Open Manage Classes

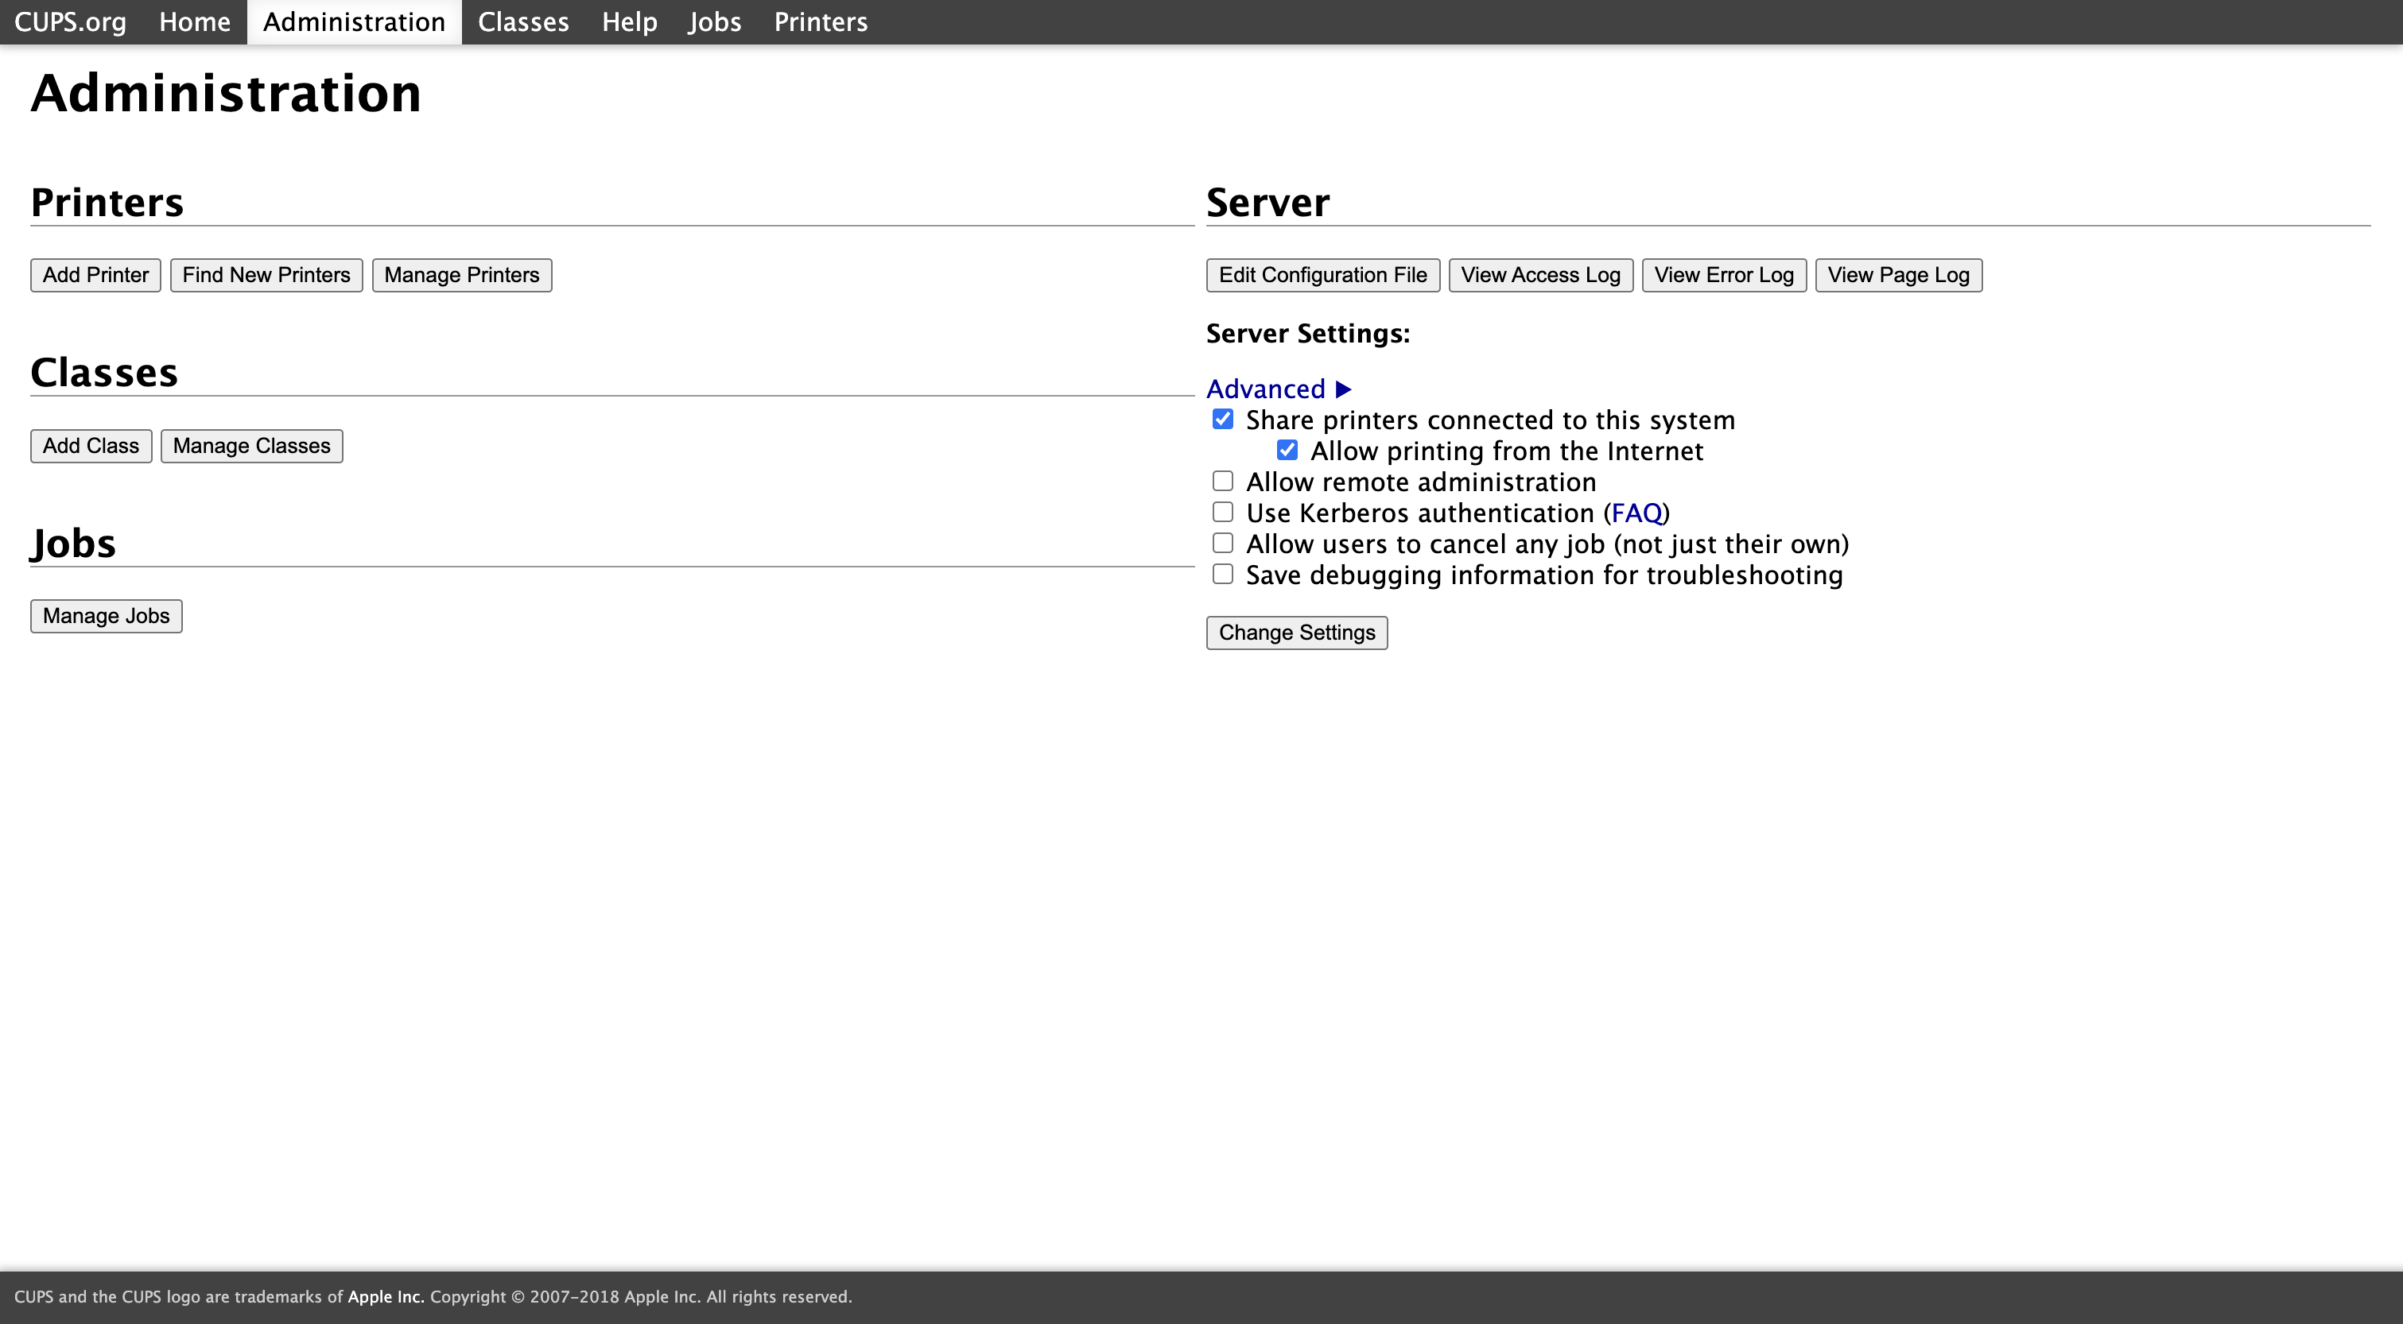[251, 446]
